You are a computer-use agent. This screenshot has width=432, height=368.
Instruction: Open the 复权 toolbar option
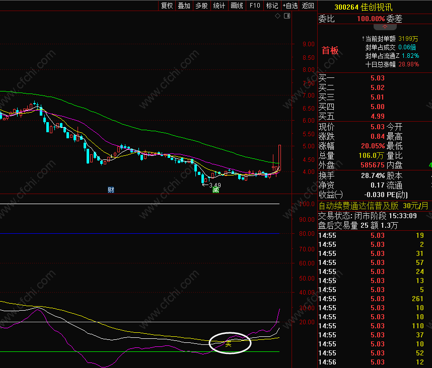point(167,6)
